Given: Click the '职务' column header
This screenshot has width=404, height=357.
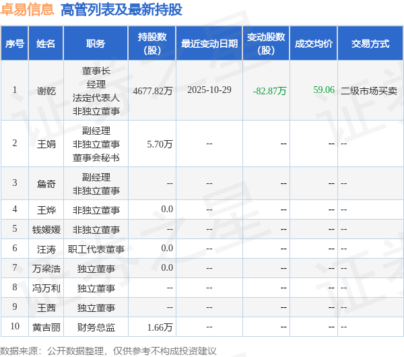Looking at the screenshot, I should click(x=96, y=44).
